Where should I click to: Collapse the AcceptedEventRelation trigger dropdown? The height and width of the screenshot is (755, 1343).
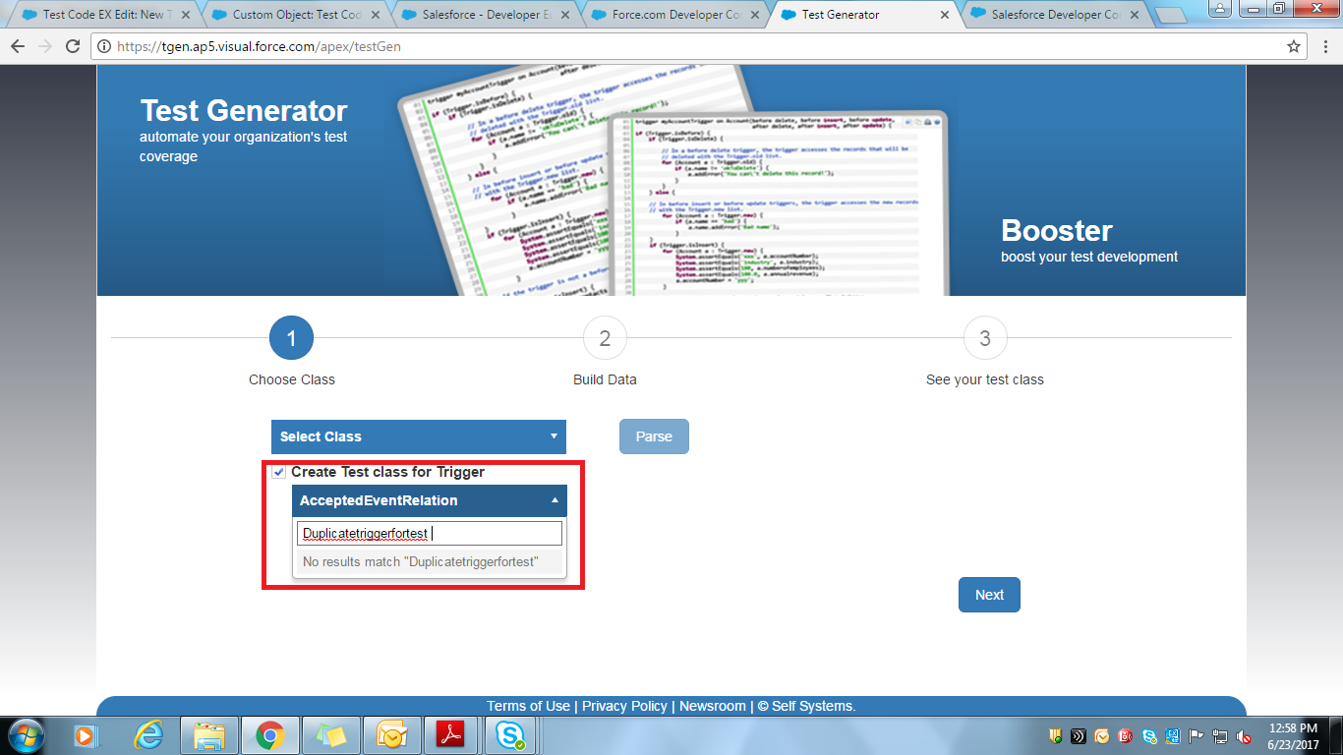pos(429,500)
